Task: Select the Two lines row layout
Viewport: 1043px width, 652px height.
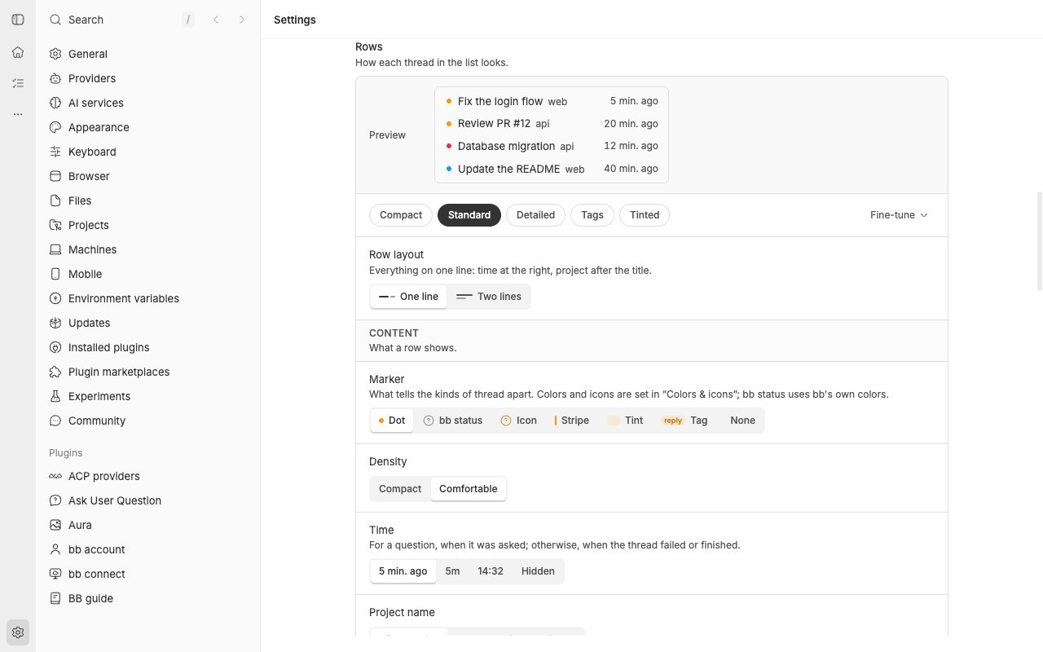Action: pyautogui.click(x=489, y=297)
